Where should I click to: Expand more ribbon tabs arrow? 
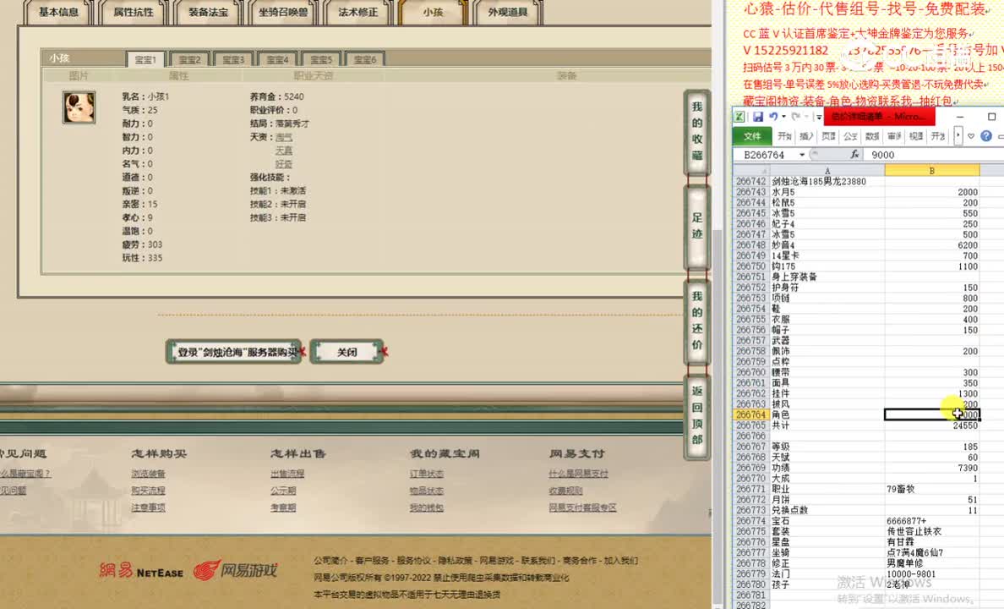pos(958,136)
